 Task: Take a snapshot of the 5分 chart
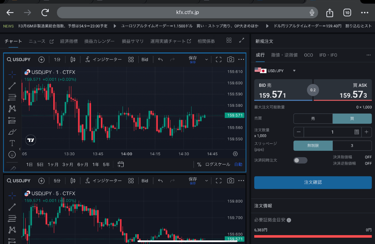[230, 181]
